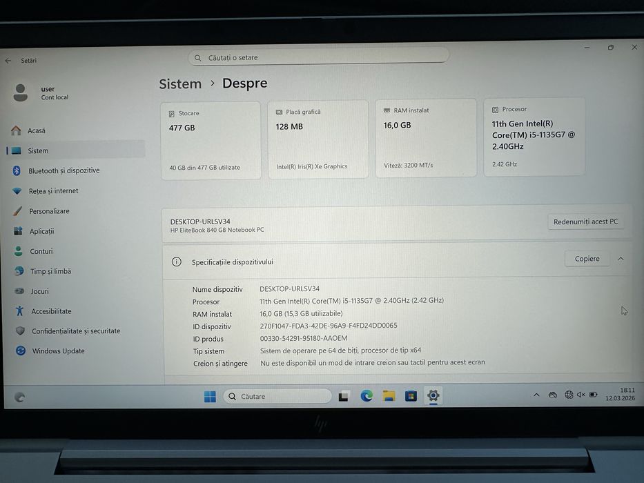This screenshot has width=644, height=483.
Task: Open the Stocare 477 GB card
Action: (211, 141)
